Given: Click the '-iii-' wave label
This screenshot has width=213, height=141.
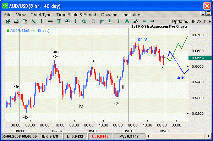Looking at the screenshot, I should pos(56,52).
